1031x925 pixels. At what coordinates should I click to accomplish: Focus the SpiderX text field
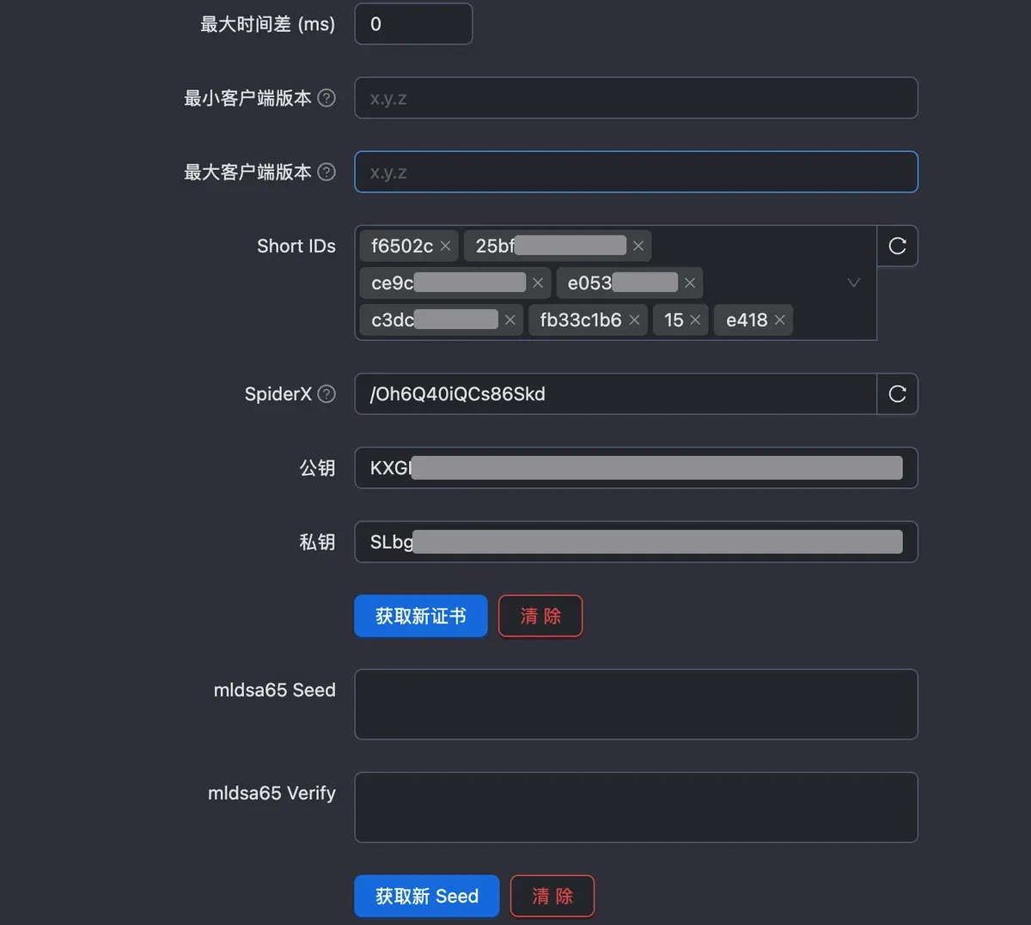616,394
